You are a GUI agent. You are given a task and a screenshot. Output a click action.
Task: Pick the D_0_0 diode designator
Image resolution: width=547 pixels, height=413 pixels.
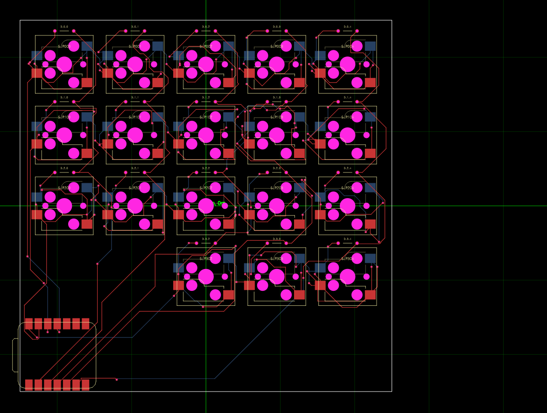coord(64,27)
